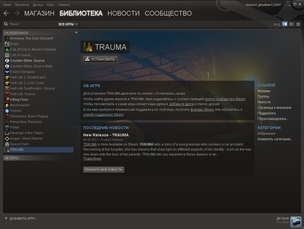Image resolution: width=304 pixels, height=229 pixels.
Task: Click Sniper: Ghost Warrior crosshair icon
Action: coord(7,139)
